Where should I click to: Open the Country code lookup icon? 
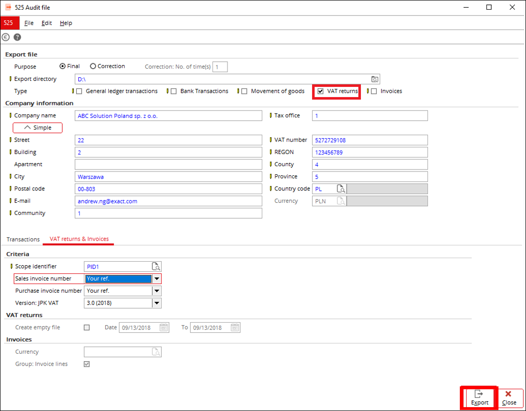tap(341, 189)
